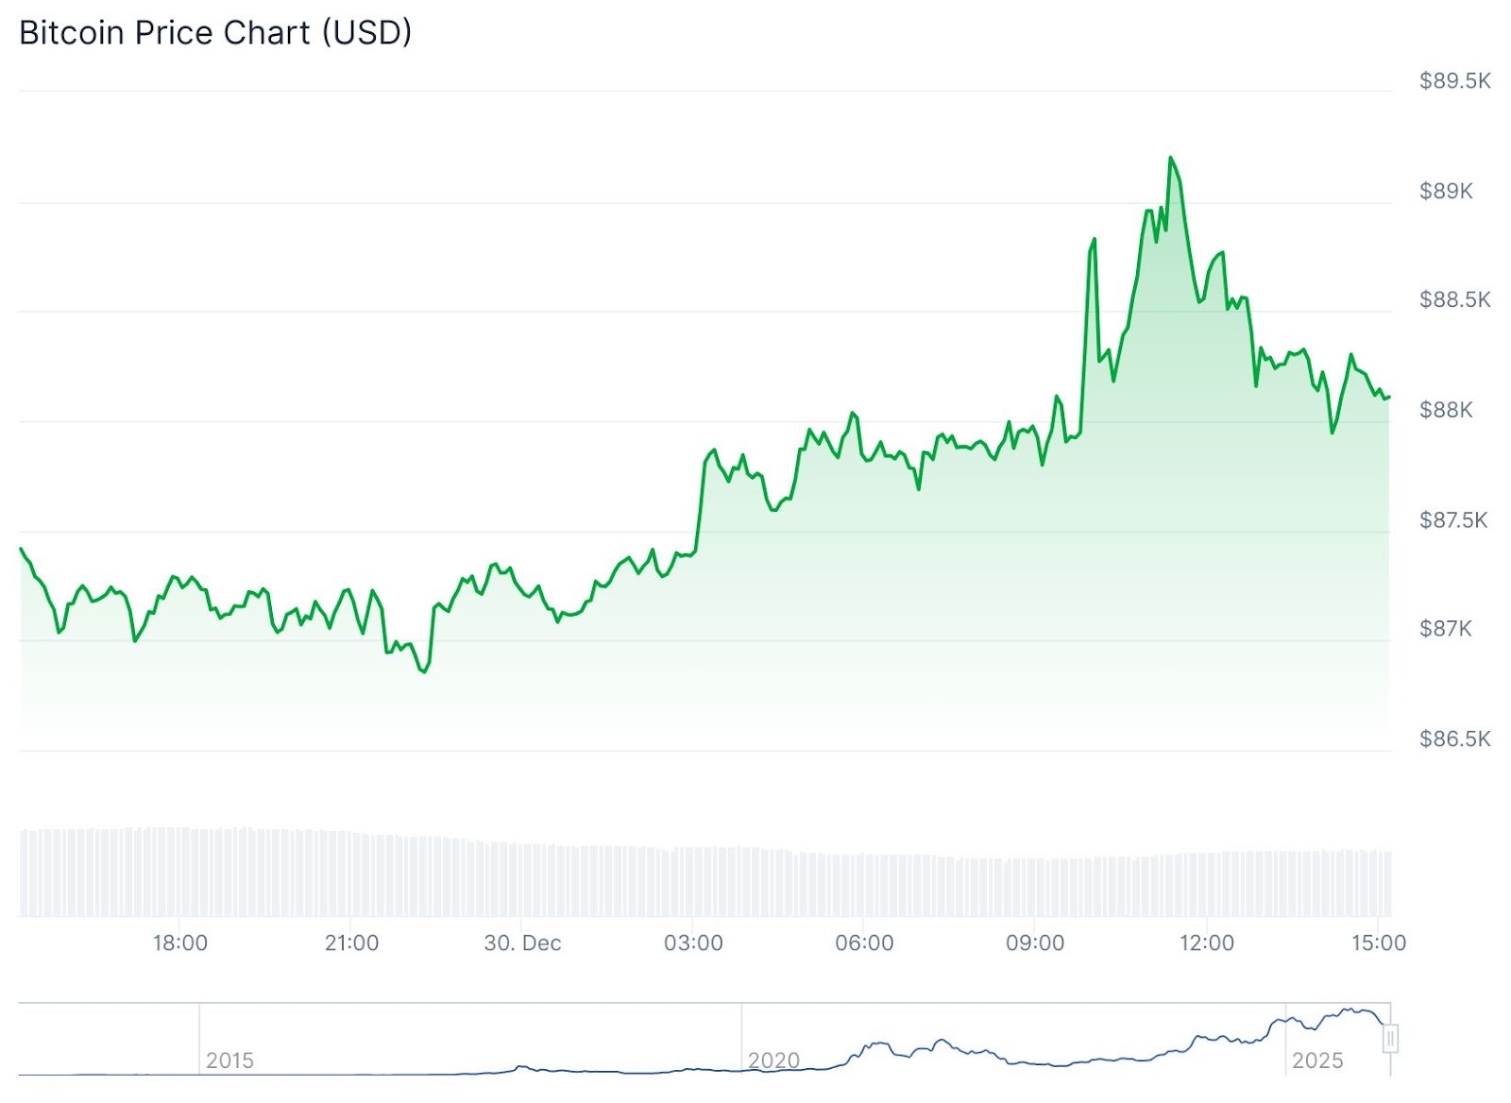Click the $88K price axis label
Viewport: 1511px width, 1103px height.
[1445, 410]
